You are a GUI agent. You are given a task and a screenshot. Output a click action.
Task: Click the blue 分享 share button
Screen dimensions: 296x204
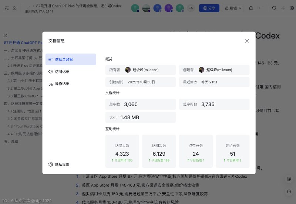pos(209,8)
